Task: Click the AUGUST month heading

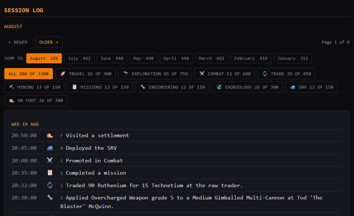Action: tap(13, 26)
